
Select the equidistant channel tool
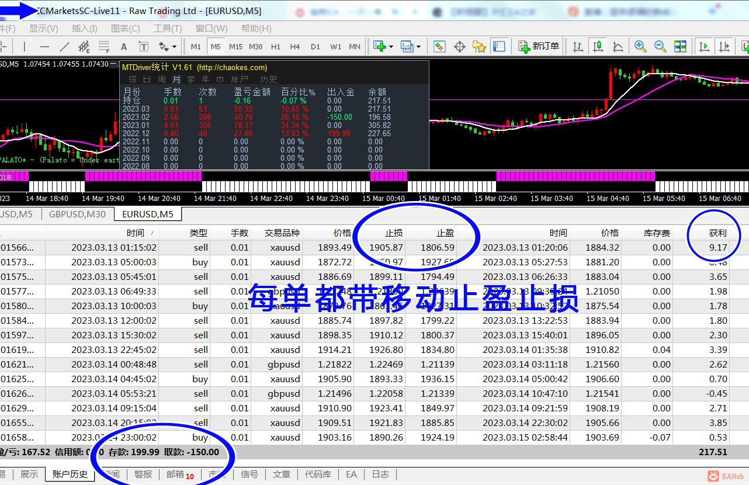[84, 47]
